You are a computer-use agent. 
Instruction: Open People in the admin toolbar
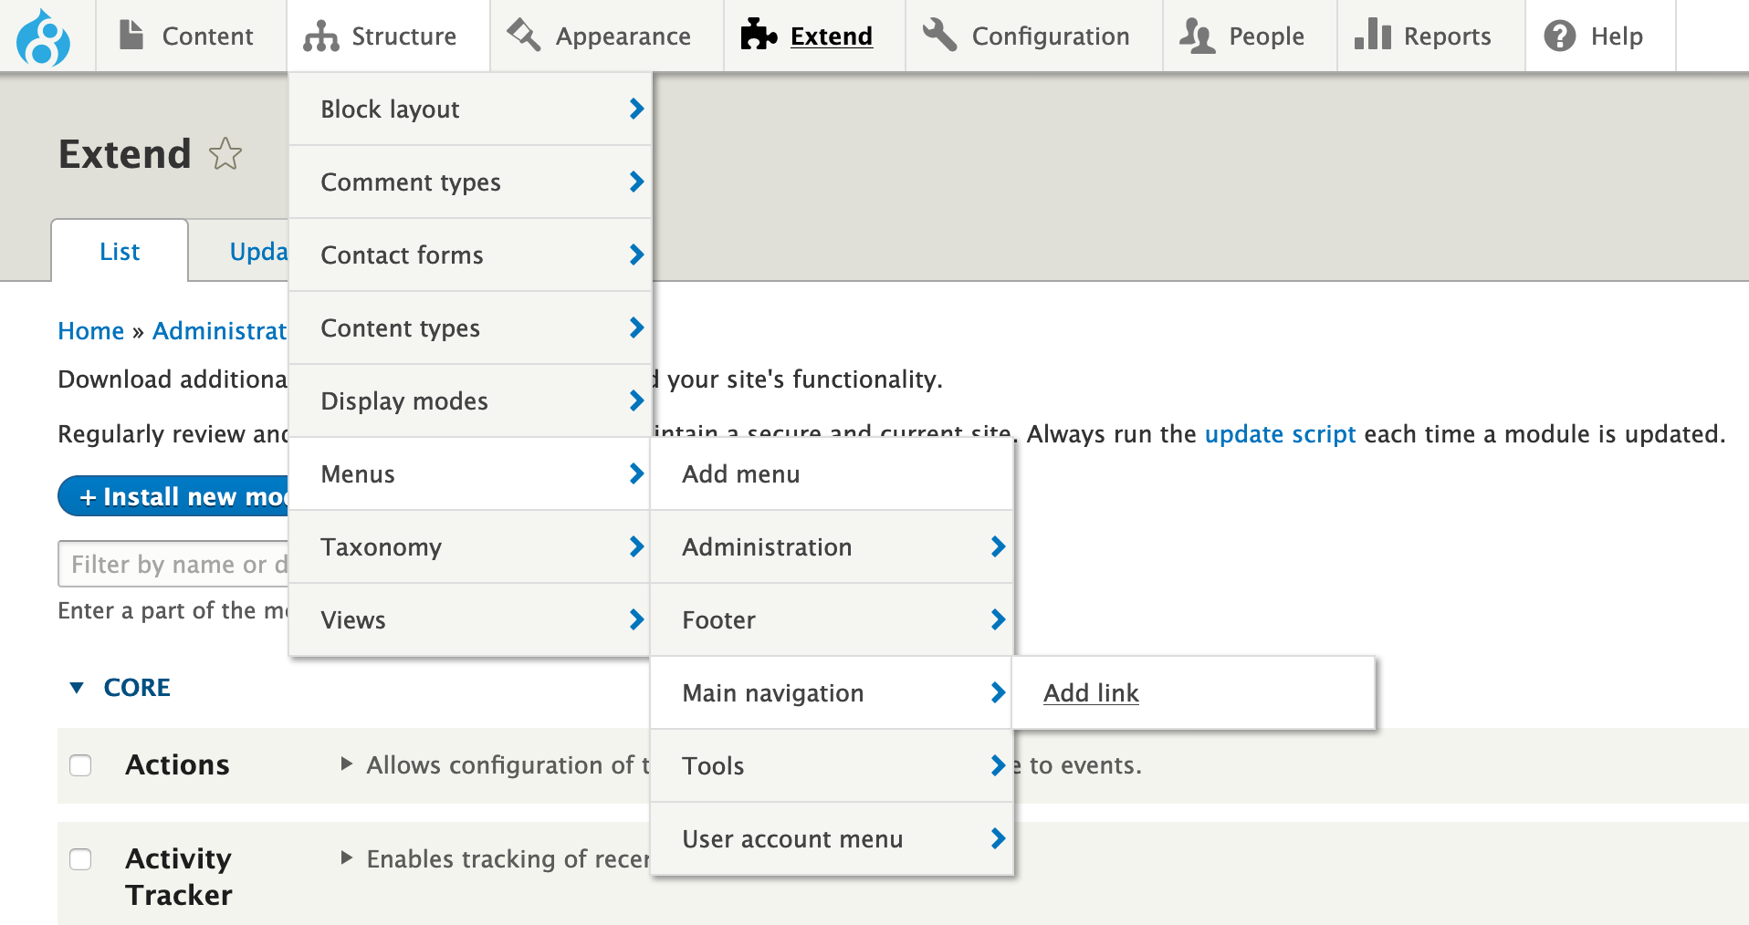tap(1250, 36)
